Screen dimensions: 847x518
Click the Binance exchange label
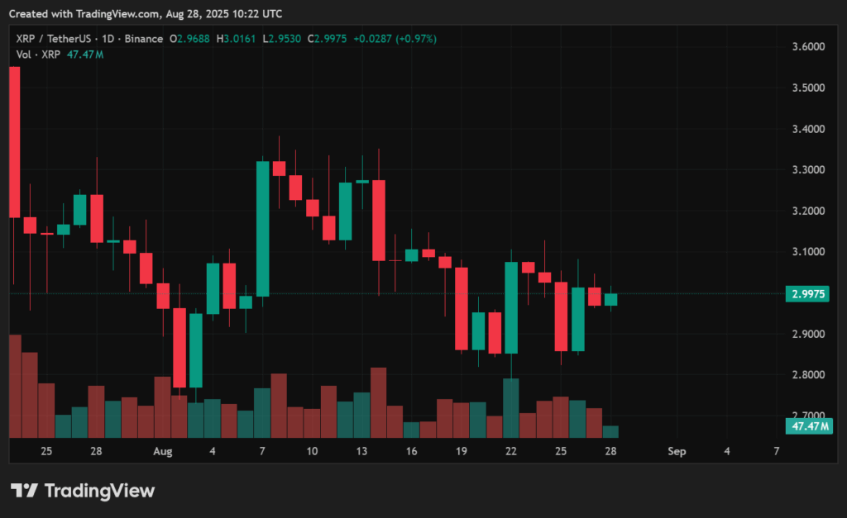point(142,39)
